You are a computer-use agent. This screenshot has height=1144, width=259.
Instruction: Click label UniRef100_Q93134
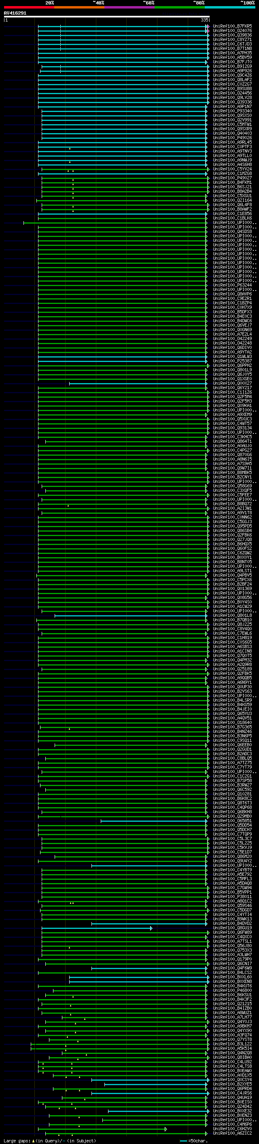(x=232, y=428)
